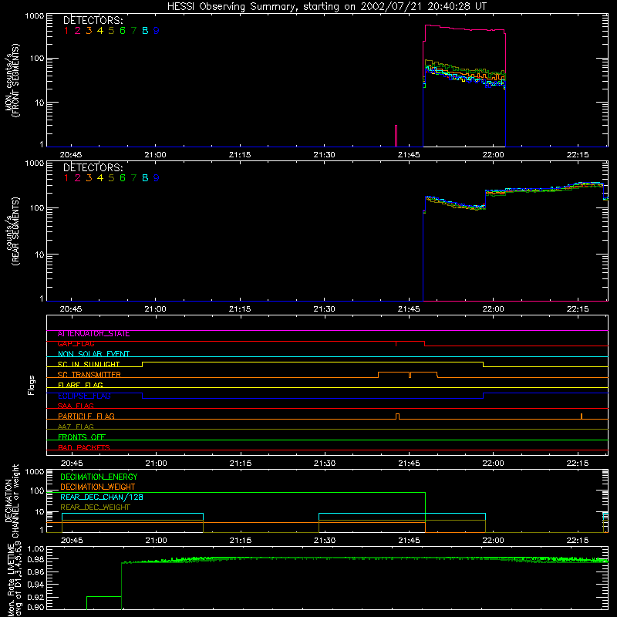Click the GAP_FLAG label
Screen dimensions: 617x617
click(76, 344)
